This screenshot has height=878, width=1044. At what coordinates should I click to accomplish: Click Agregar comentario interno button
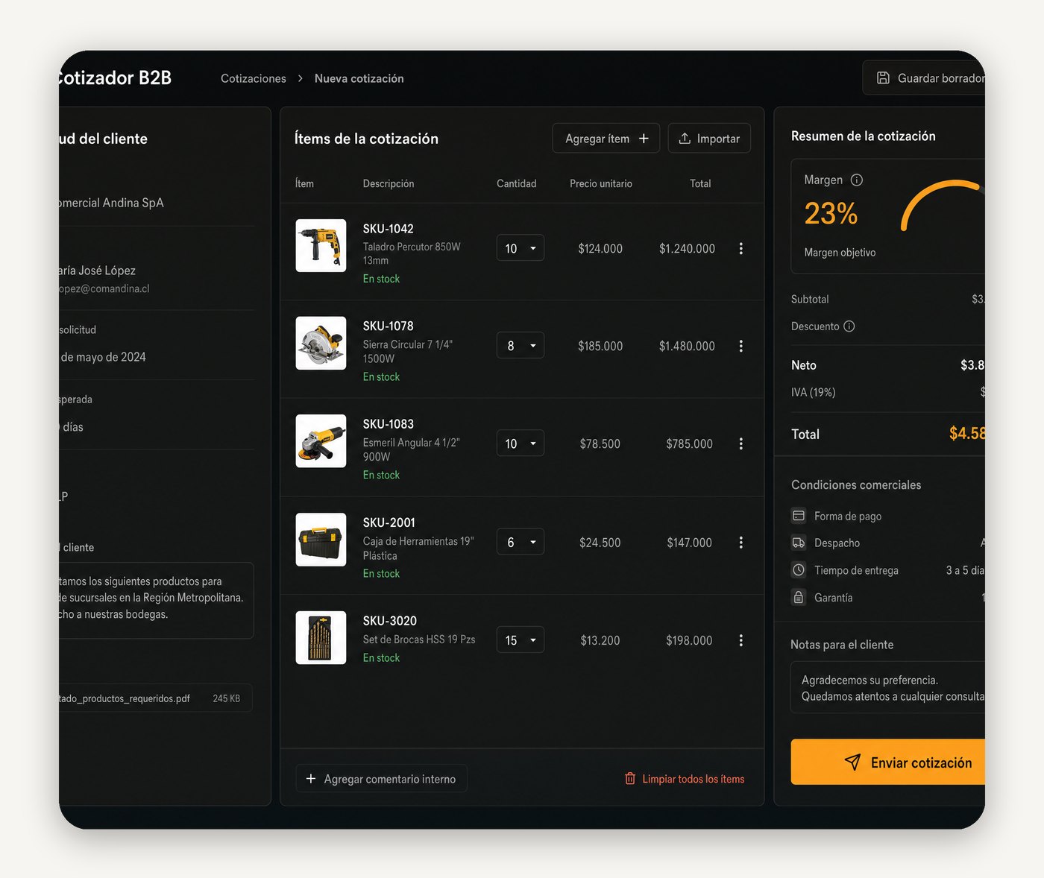point(382,779)
